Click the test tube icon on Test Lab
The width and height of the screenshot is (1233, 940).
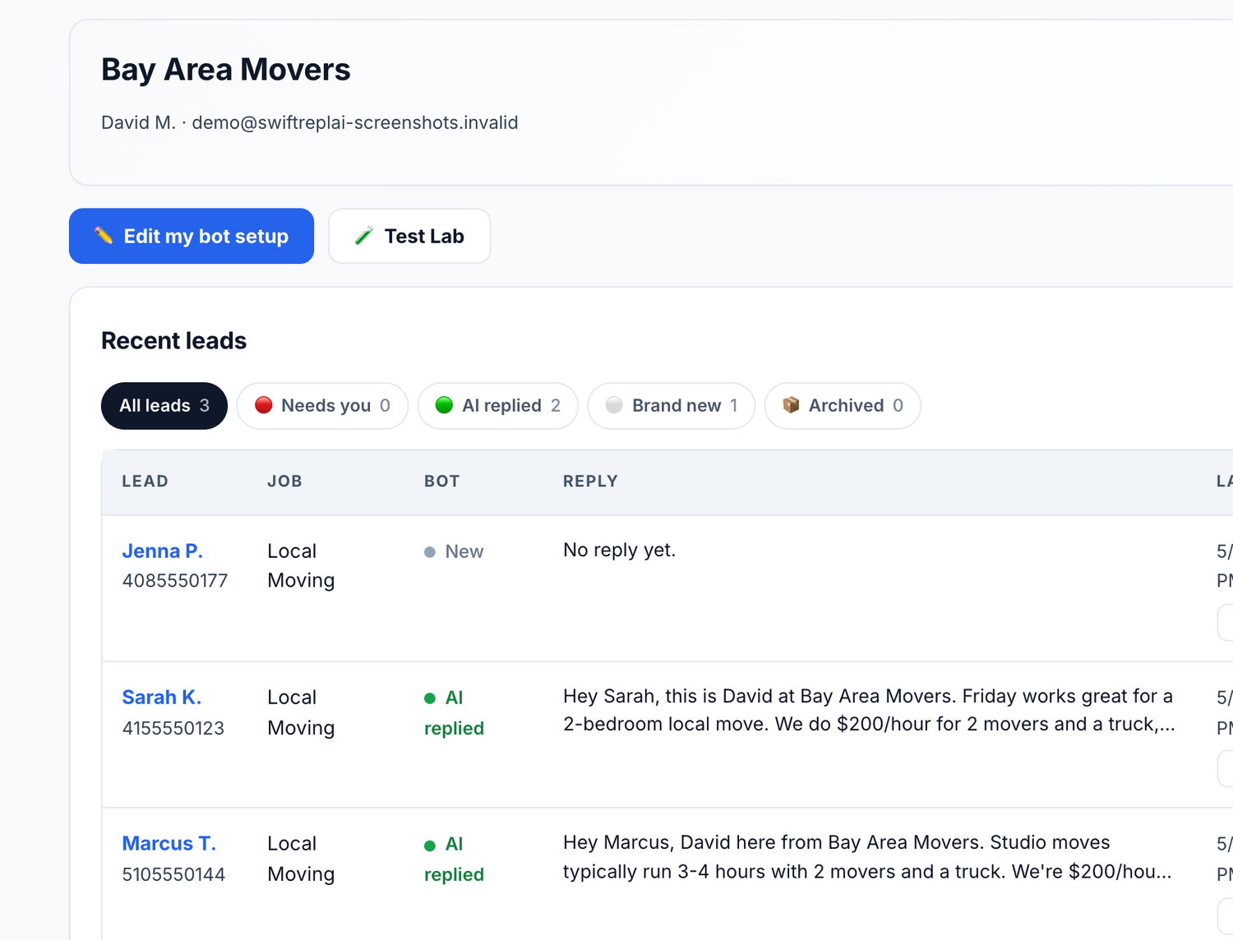pyautogui.click(x=364, y=236)
